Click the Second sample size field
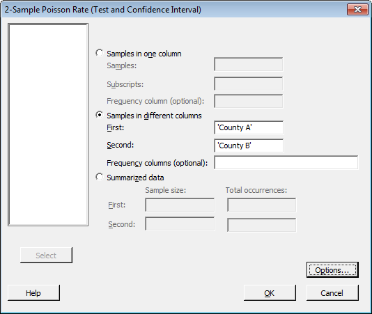The width and height of the screenshot is (372, 314). tap(180, 224)
